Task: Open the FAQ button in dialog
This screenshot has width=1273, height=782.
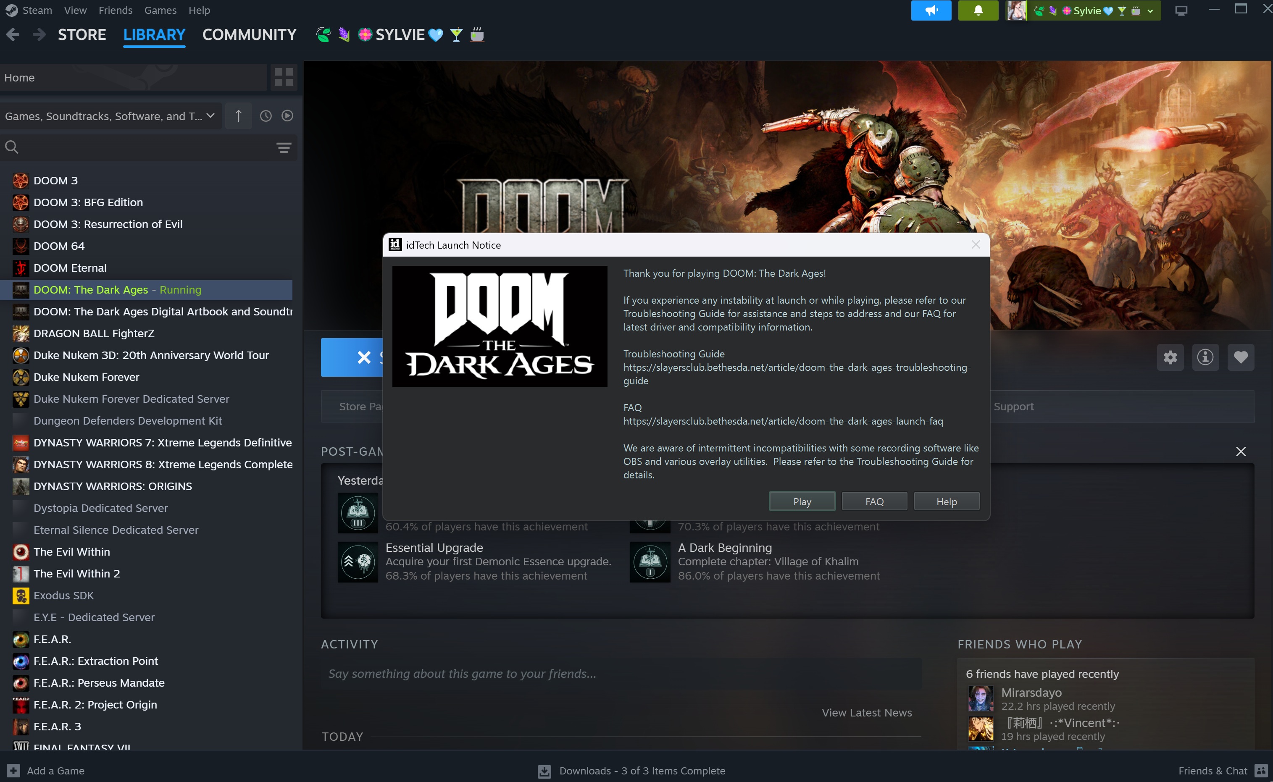Action: (874, 501)
